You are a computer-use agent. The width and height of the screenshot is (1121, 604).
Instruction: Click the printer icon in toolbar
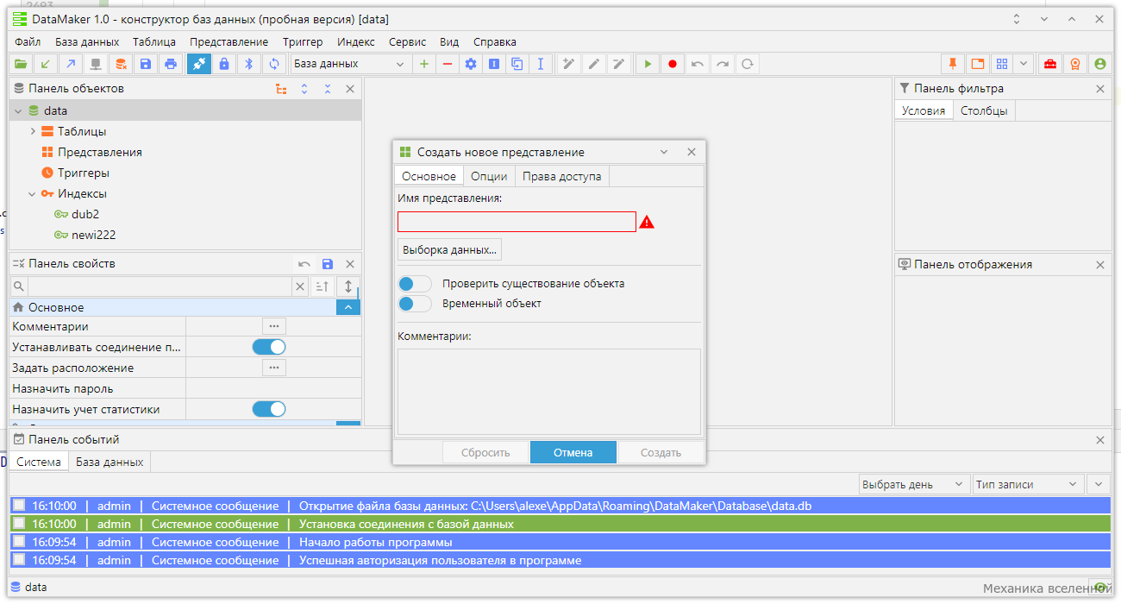pyautogui.click(x=171, y=64)
